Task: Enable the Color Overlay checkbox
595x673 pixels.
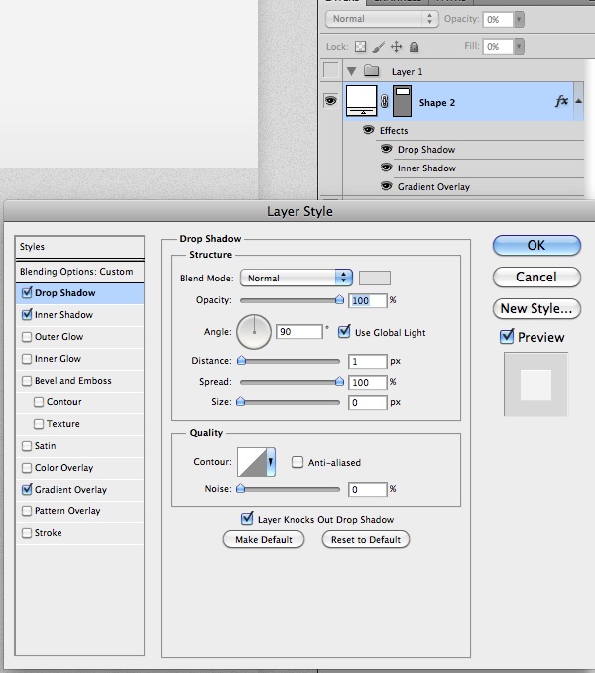Action: (27, 468)
